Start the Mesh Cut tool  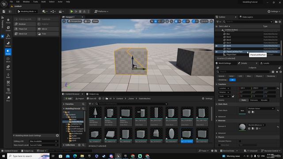pyautogui.click(x=25, y=34)
